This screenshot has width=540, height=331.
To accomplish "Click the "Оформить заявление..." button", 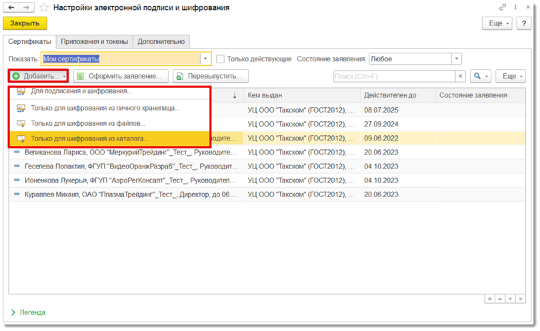I will pos(120,77).
